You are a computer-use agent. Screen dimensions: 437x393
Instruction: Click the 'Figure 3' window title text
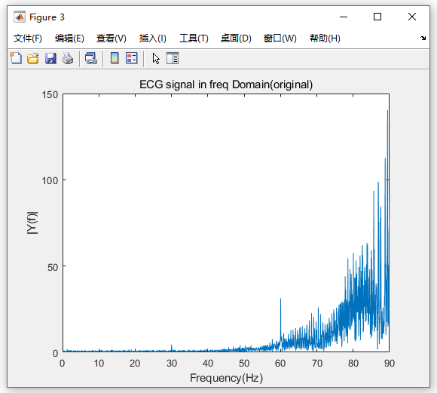coord(47,17)
